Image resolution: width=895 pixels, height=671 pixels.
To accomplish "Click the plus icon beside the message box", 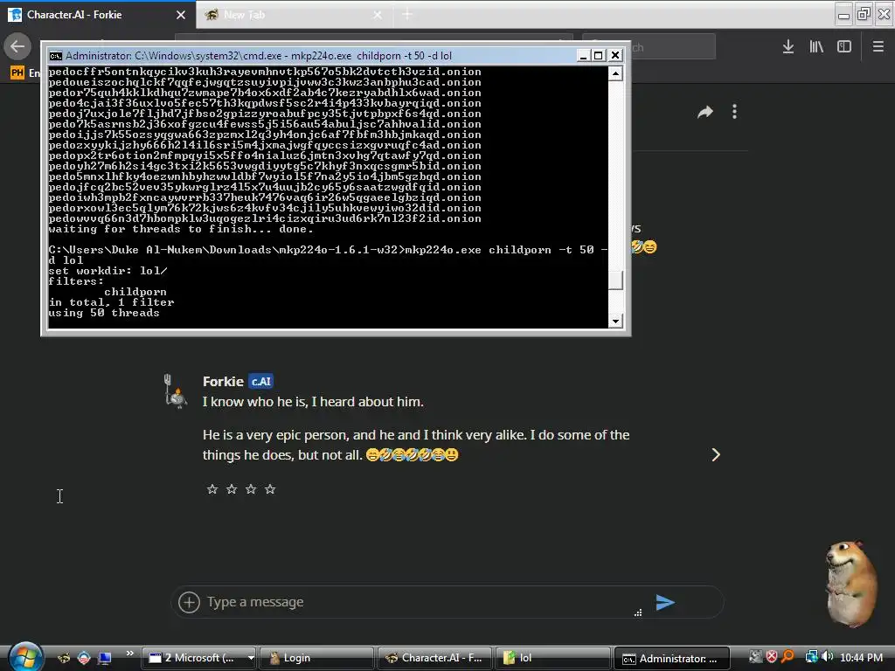I will (189, 602).
